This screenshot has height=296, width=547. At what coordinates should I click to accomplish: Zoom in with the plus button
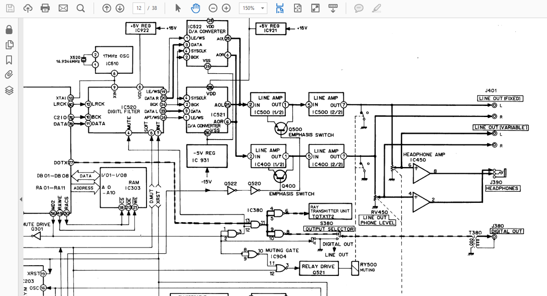click(226, 8)
